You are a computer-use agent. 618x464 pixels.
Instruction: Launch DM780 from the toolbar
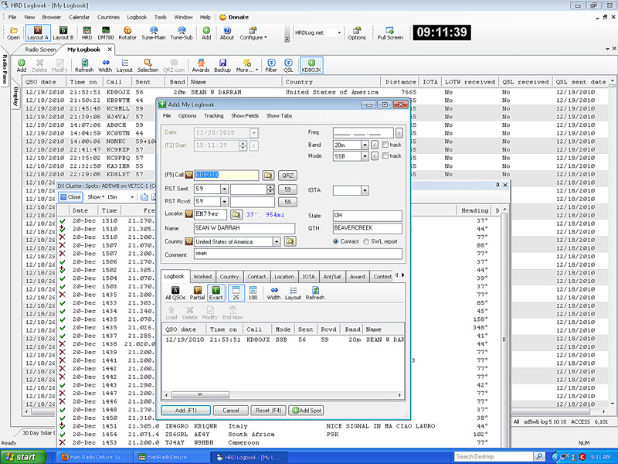tap(106, 33)
